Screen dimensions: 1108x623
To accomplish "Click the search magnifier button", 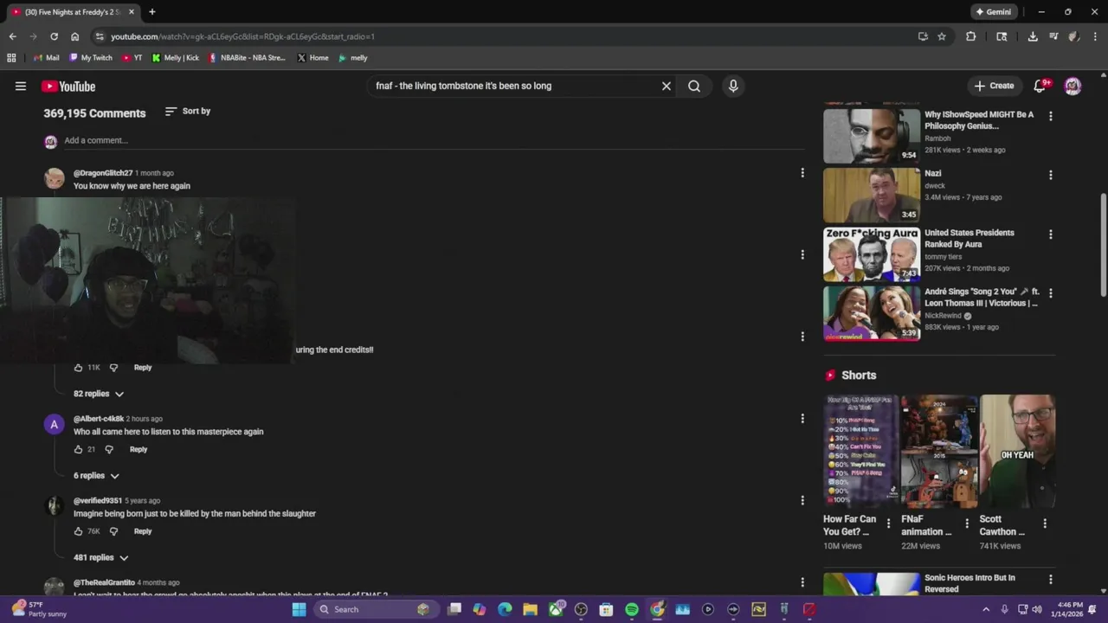I will point(694,86).
